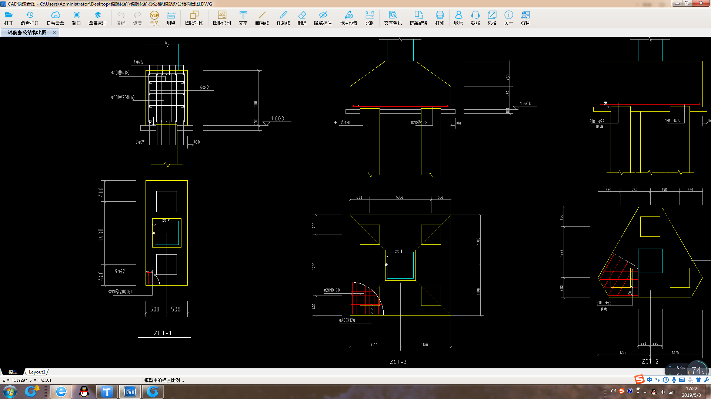Open the 资料 resources
Viewport: 711px width, 399px height.
pos(525,18)
